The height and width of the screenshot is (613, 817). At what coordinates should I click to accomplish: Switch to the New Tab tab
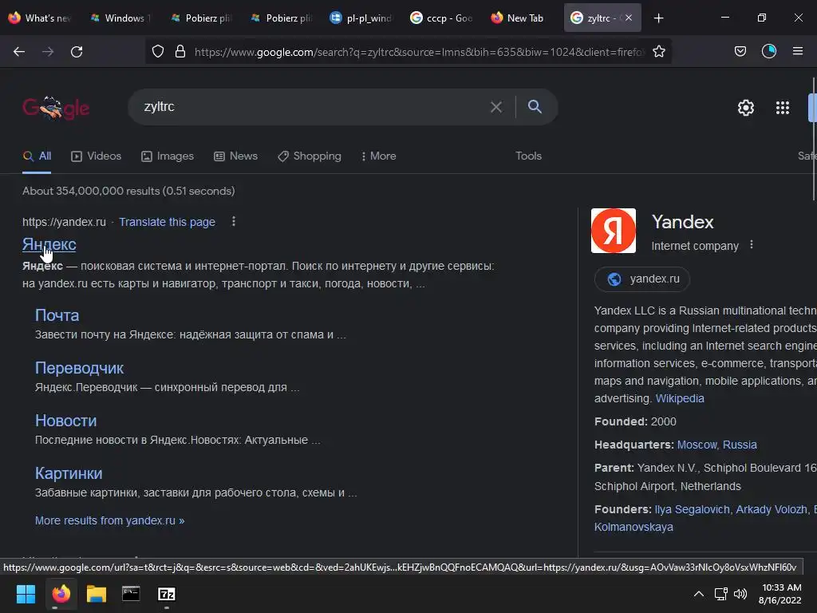point(517,18)
